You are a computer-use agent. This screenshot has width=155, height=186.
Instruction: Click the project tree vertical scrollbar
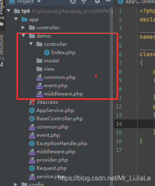(111, 96)
